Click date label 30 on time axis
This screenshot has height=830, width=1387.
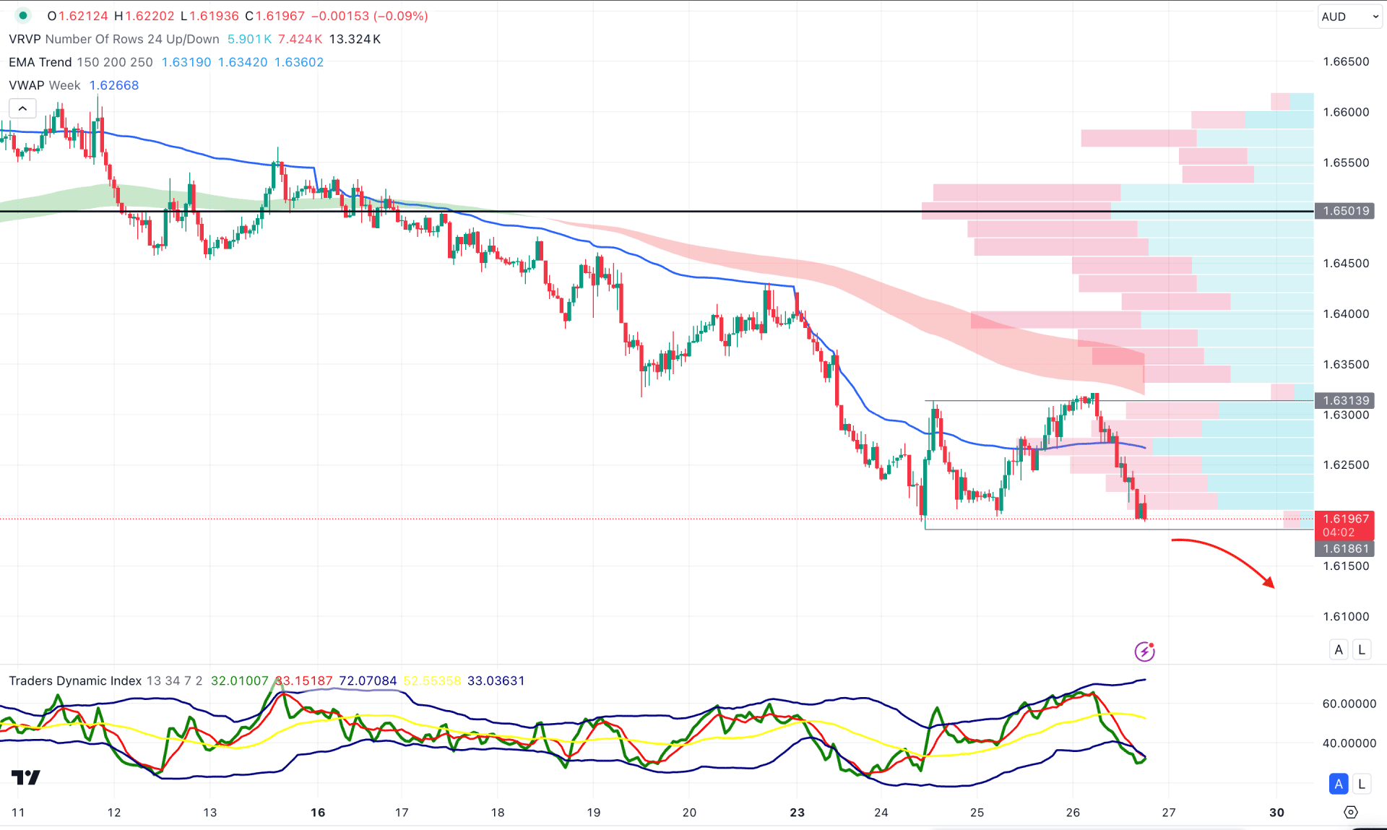[1276, 812]
